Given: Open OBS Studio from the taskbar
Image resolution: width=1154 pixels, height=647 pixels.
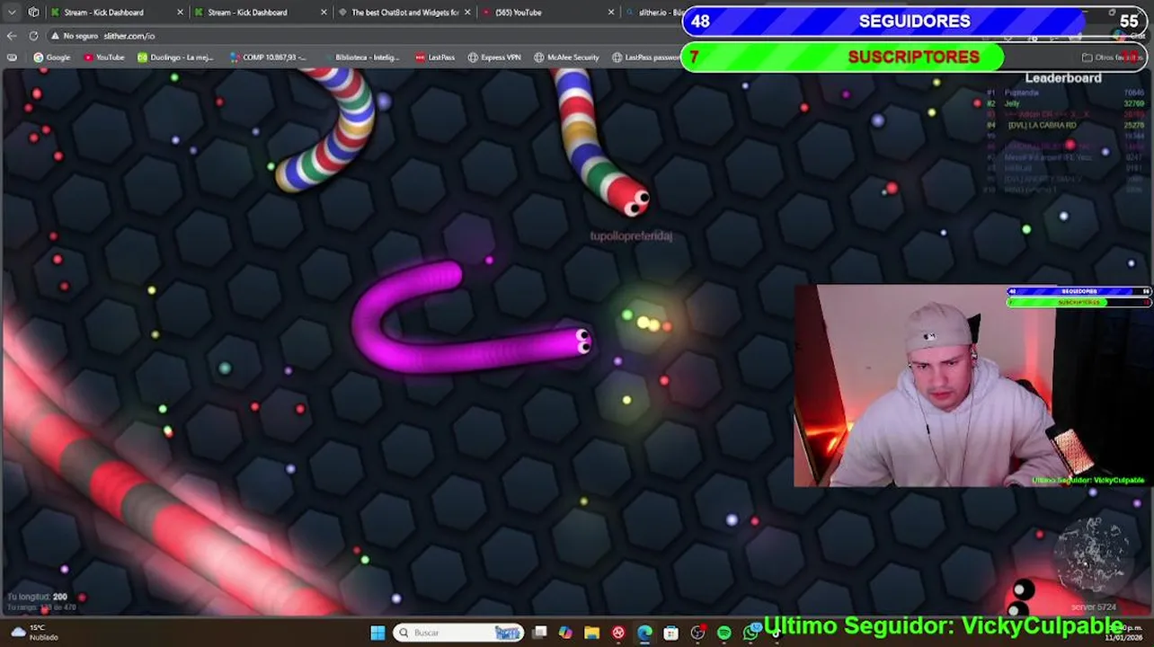Looking at the screenshot, I should coord(697,633).
